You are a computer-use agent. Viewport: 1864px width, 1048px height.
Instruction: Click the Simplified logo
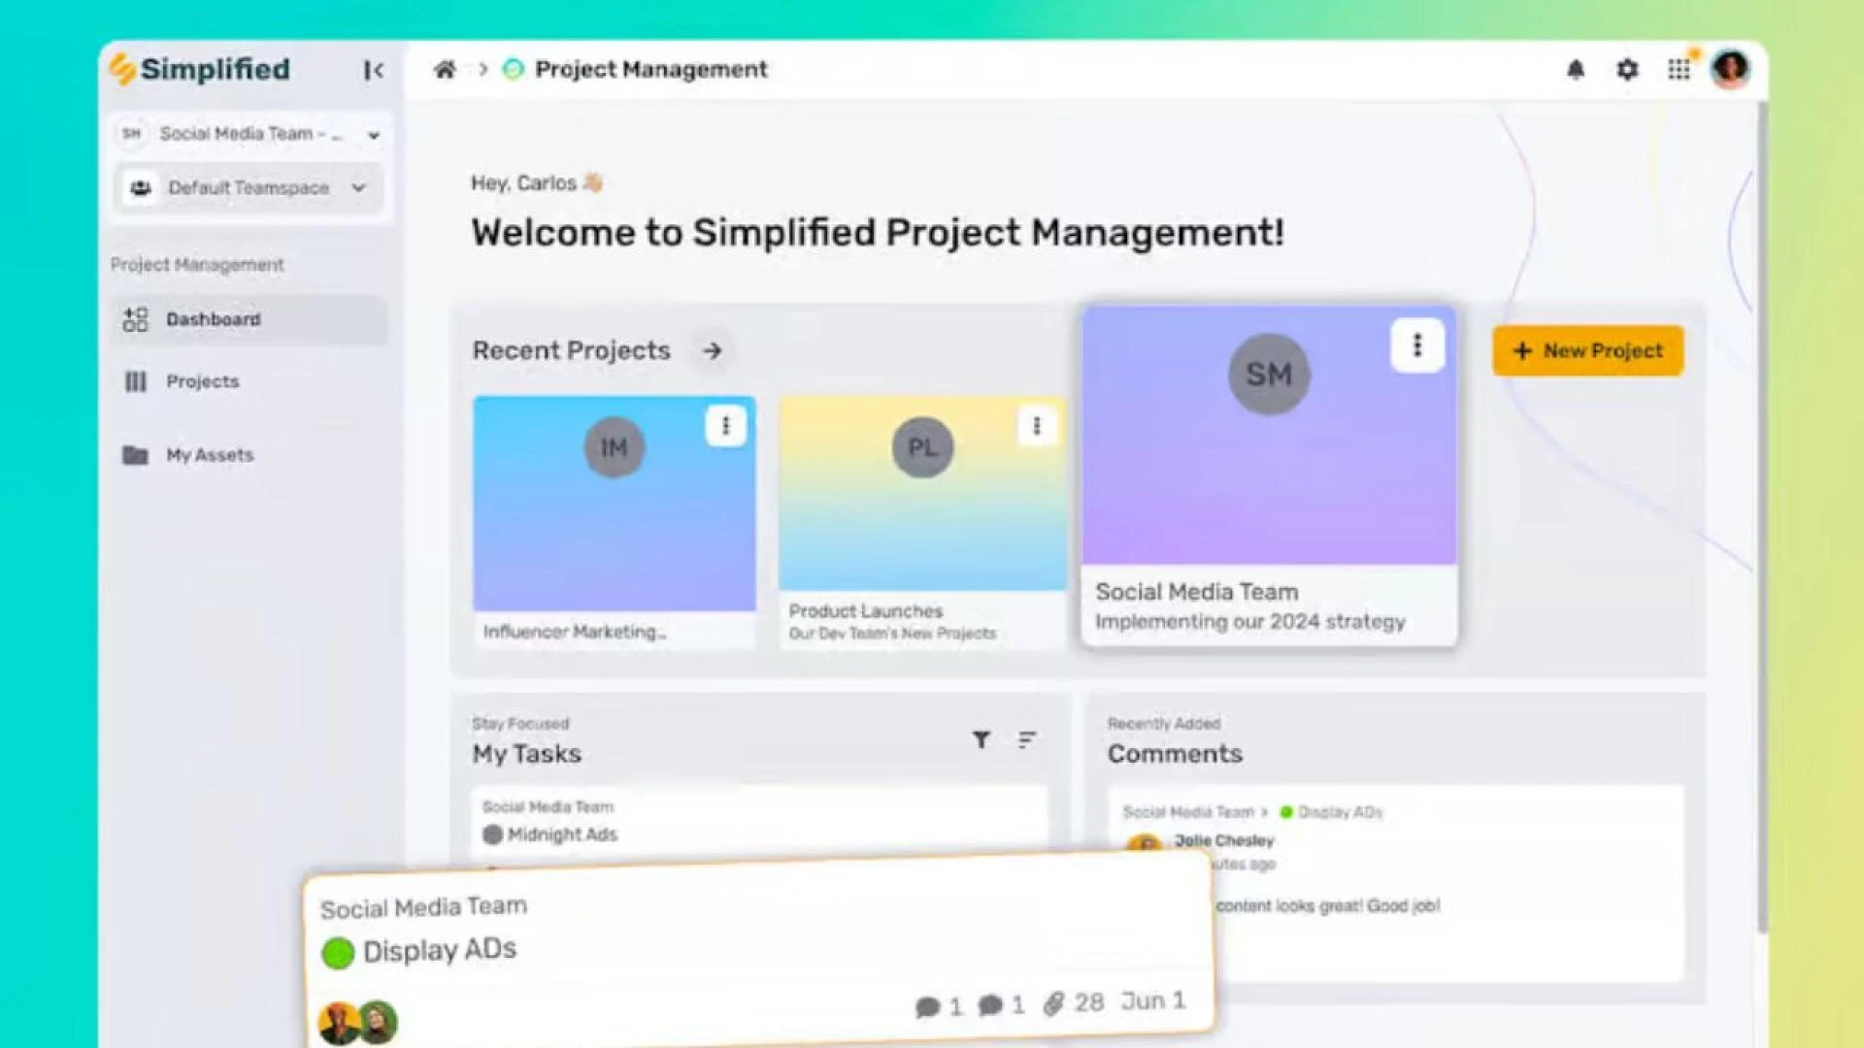click(199, 69)
